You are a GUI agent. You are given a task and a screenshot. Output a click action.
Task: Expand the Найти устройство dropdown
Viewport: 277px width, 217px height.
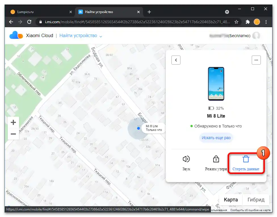tap(101, 36)
